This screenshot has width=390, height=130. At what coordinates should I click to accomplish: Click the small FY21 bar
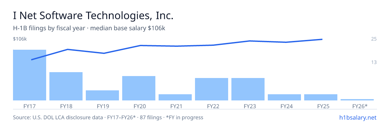point(175,97)
